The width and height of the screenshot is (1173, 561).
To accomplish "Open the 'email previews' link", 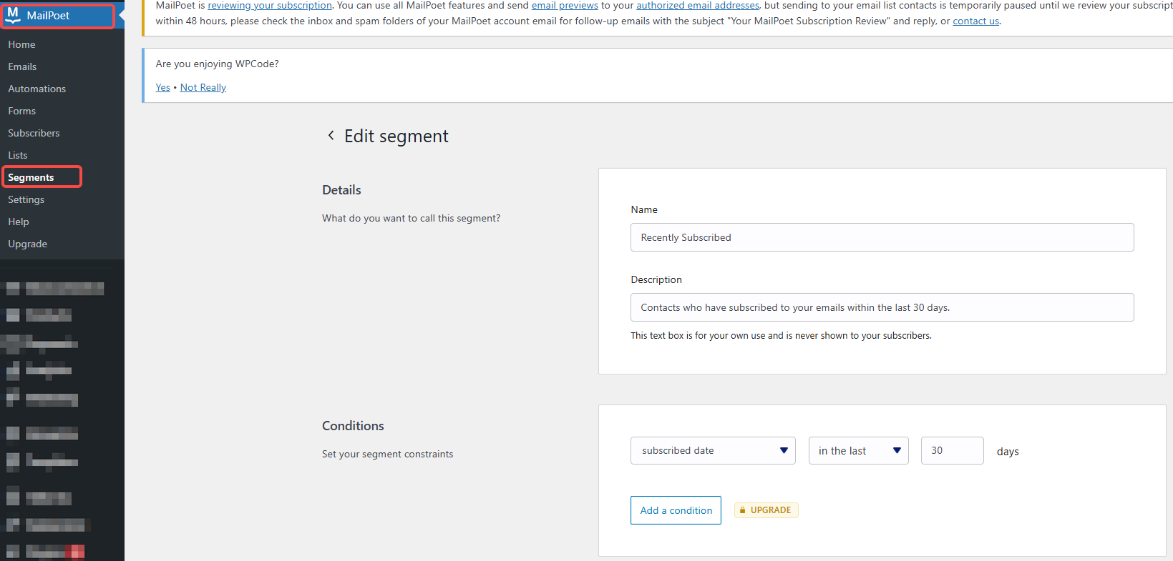I will [565, 5].
